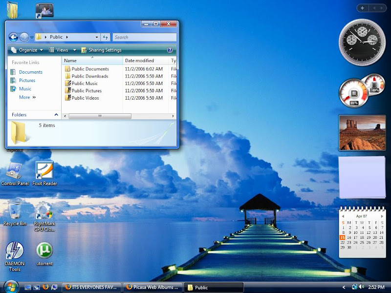This screenshot has height=293, width=391.
Task: Click the utorrent desktop shortcut
Action: click(x=44, y=251)
